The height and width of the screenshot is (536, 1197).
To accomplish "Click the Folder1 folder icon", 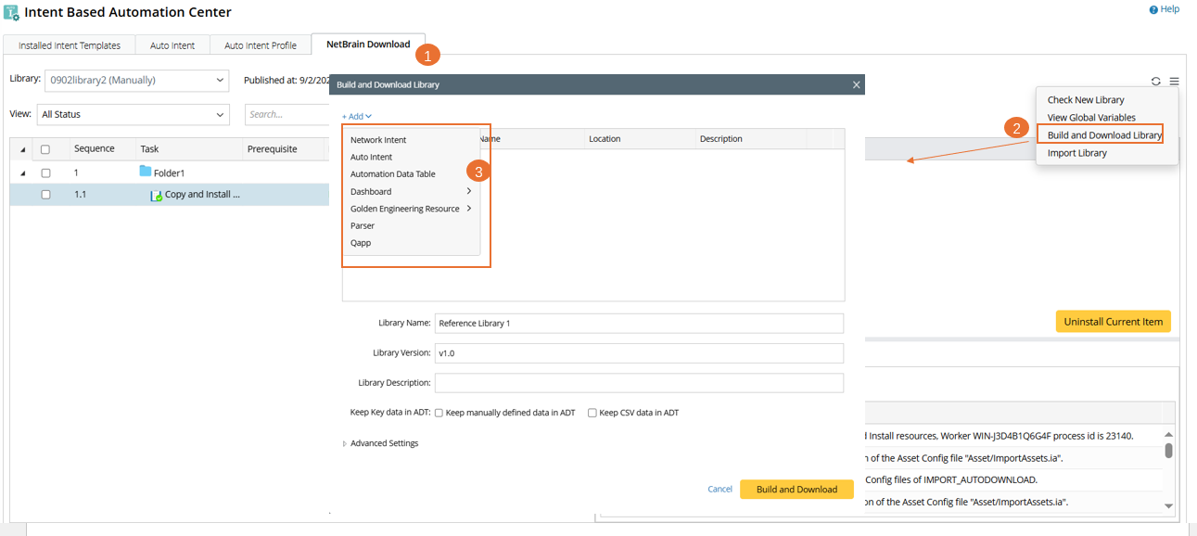I will (146, 172).
